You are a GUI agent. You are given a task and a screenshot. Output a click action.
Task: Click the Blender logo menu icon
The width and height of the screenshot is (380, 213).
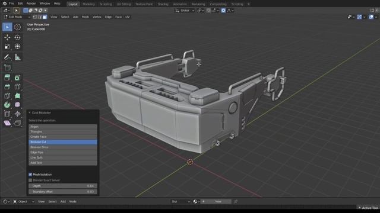click(4, 4)
